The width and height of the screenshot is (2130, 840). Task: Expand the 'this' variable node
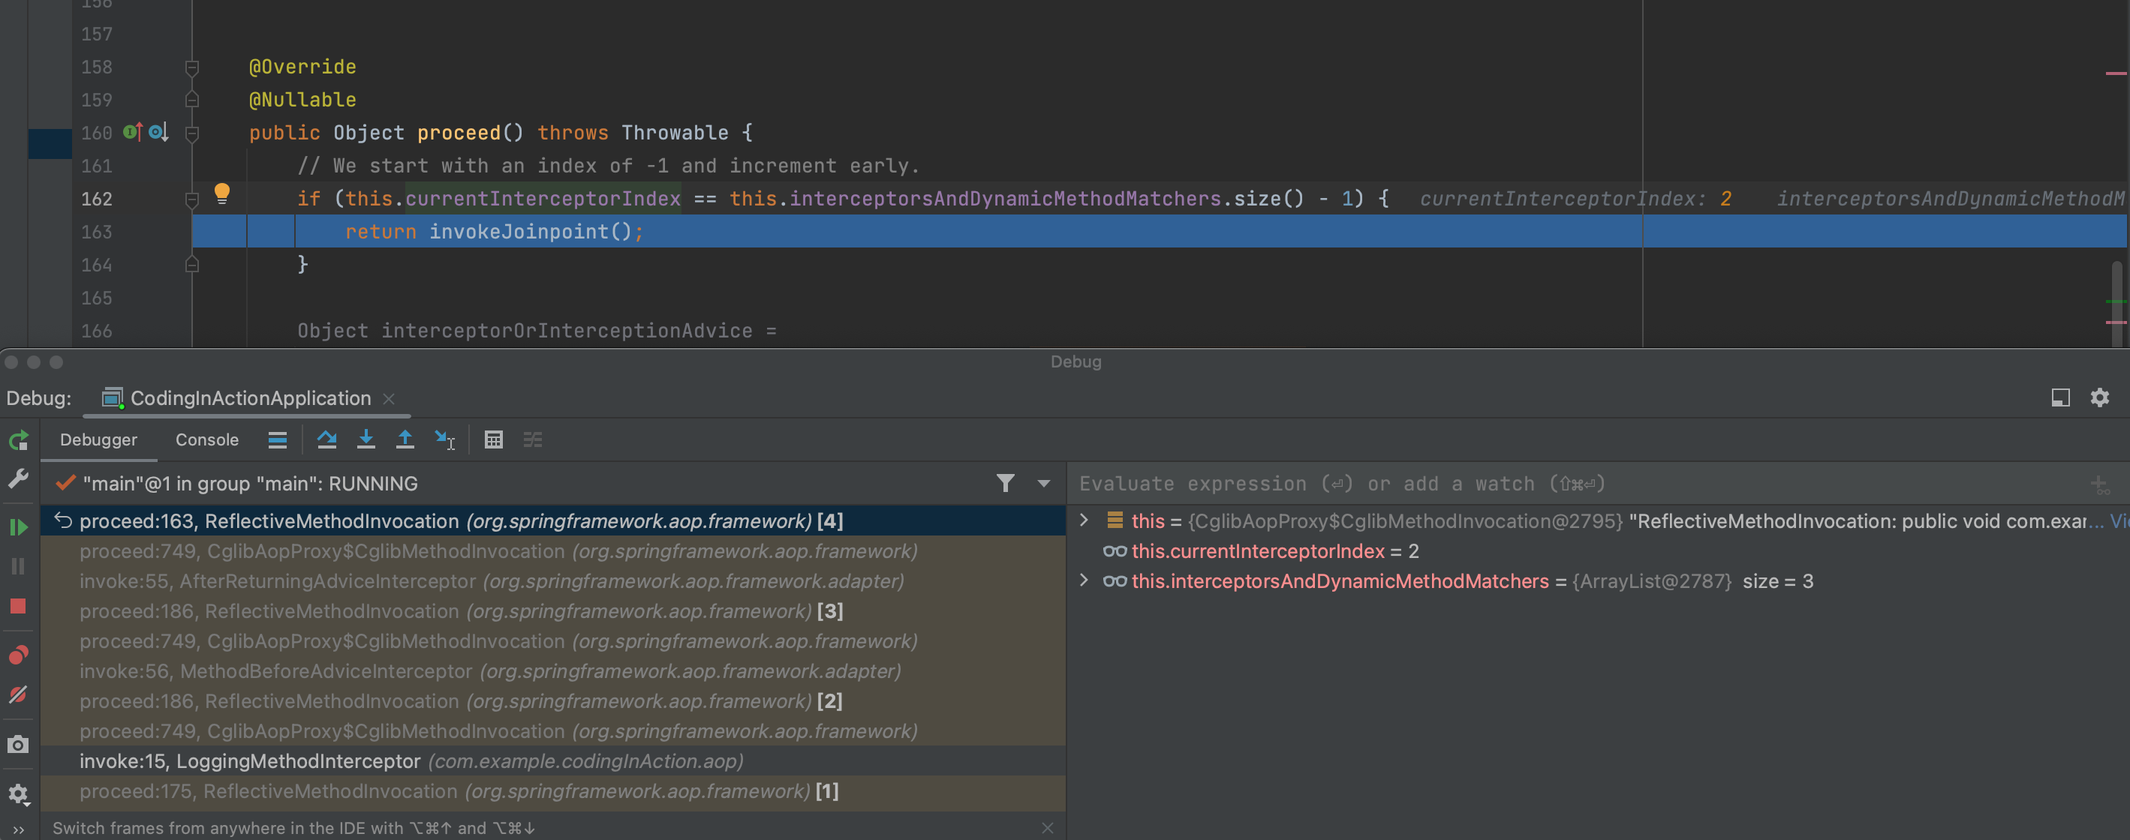coord(1084,520)
